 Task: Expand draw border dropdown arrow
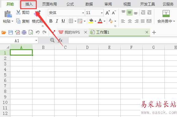(x=85, y=21)
